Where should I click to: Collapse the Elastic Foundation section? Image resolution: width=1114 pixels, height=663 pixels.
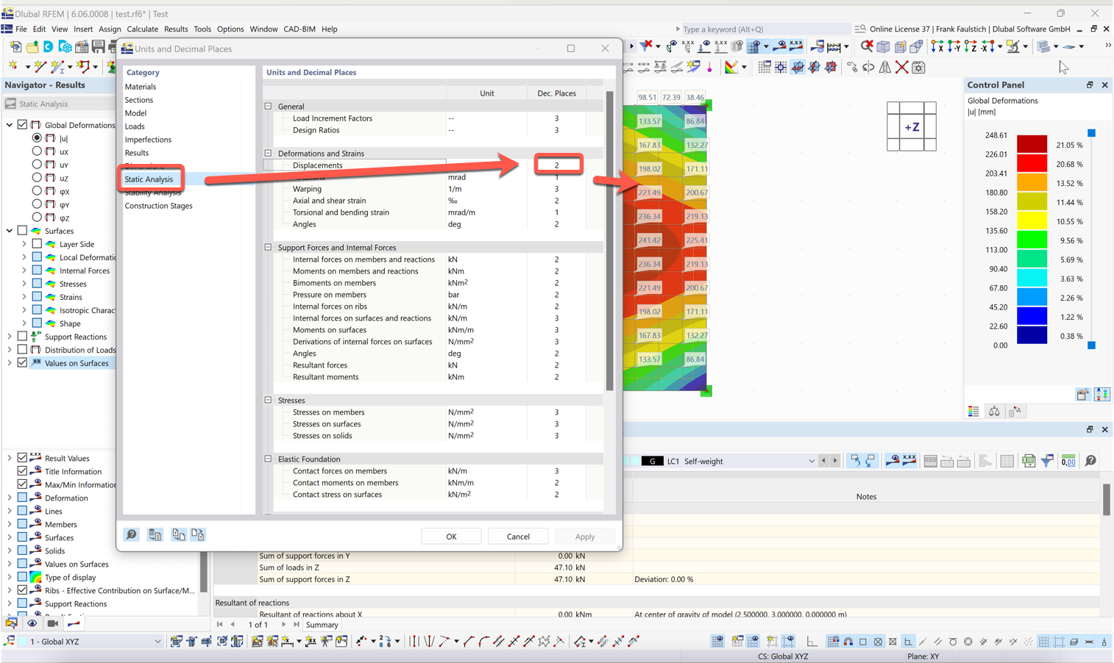[x=269, y=459]
